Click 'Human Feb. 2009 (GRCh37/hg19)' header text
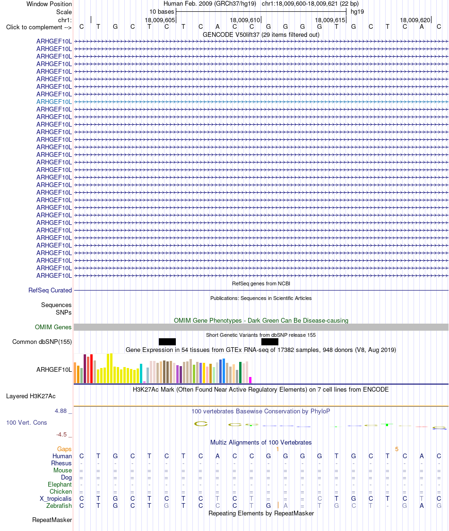 pyautogui.click(x=210, y=4)
